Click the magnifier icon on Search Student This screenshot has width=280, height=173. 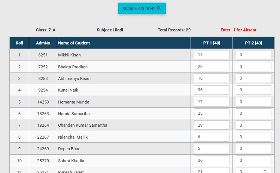(159, 9)
